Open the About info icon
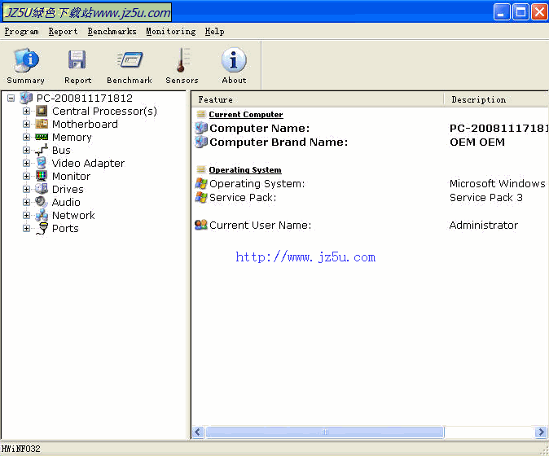Screen dimensions: 549x456 coord(234,59)
